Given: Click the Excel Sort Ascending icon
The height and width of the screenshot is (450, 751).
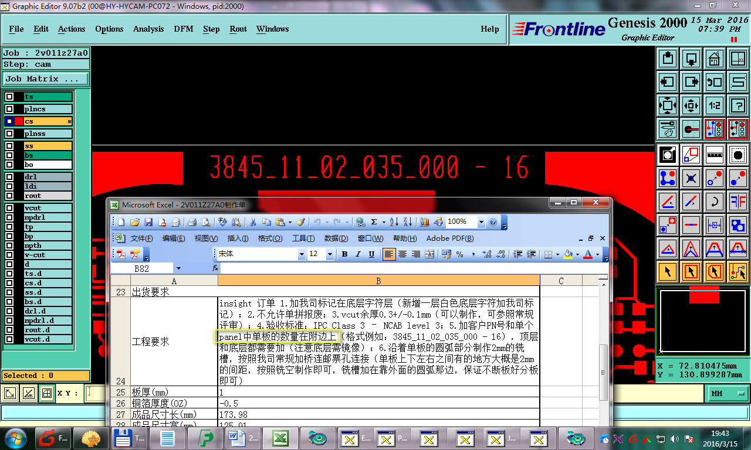Looking at the screenshot, I should (394, 222).
